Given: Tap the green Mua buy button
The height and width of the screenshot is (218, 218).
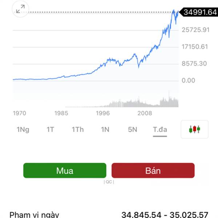Looking at the screenshot, I should coord(65,170).
